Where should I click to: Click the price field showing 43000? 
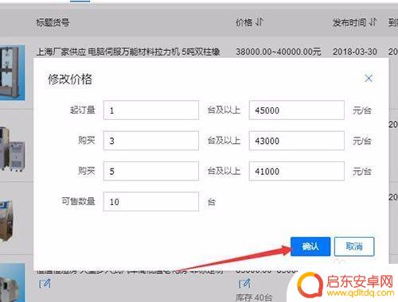[x=297, y=141]
